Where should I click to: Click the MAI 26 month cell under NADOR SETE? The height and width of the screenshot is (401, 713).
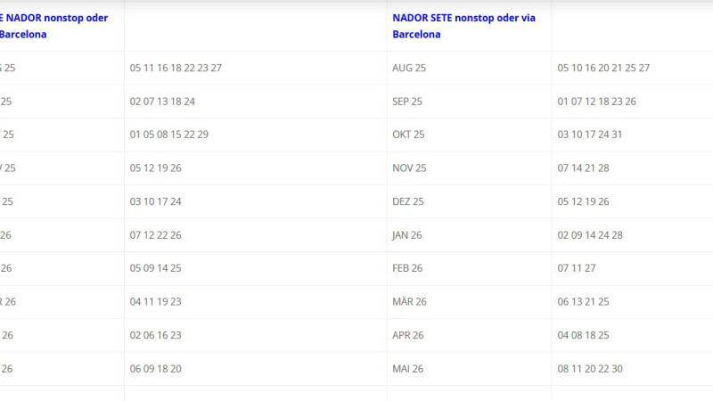coord(408,369)
